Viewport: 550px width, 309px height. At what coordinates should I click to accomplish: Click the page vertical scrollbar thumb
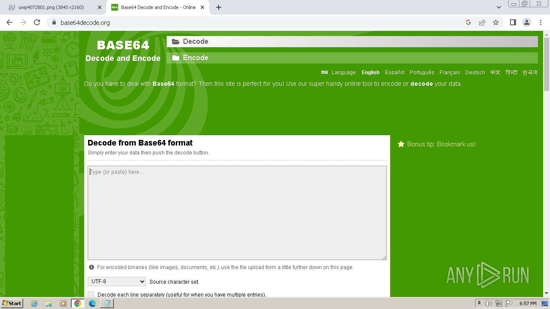point(547,64)
